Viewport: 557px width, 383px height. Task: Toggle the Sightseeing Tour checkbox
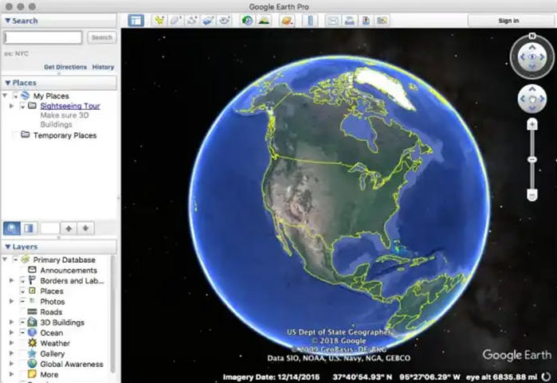coord(23,106)
